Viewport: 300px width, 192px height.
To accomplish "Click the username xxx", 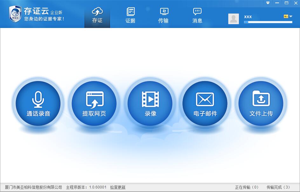I will tap(248, 17).
